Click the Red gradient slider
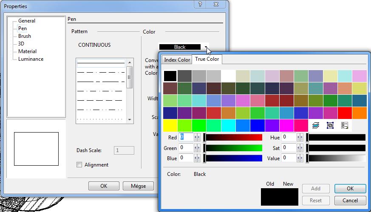 pos(233,137)
